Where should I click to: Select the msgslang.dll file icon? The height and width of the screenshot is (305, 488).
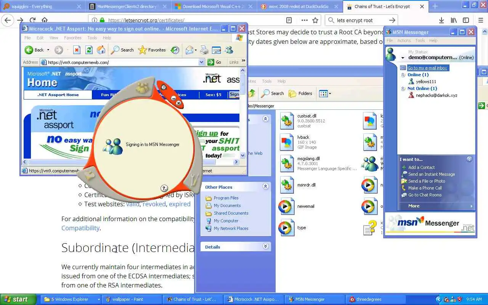(x=287, y=164)
